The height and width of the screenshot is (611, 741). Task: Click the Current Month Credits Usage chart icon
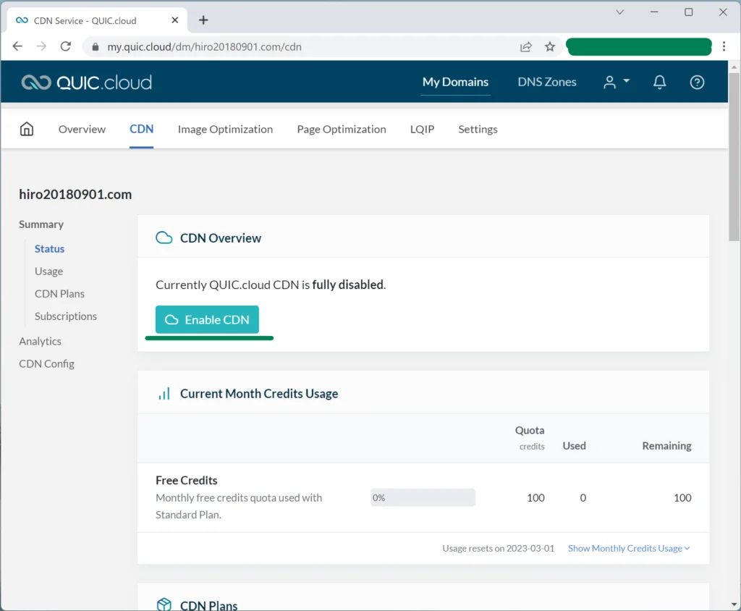pos(164,394)
